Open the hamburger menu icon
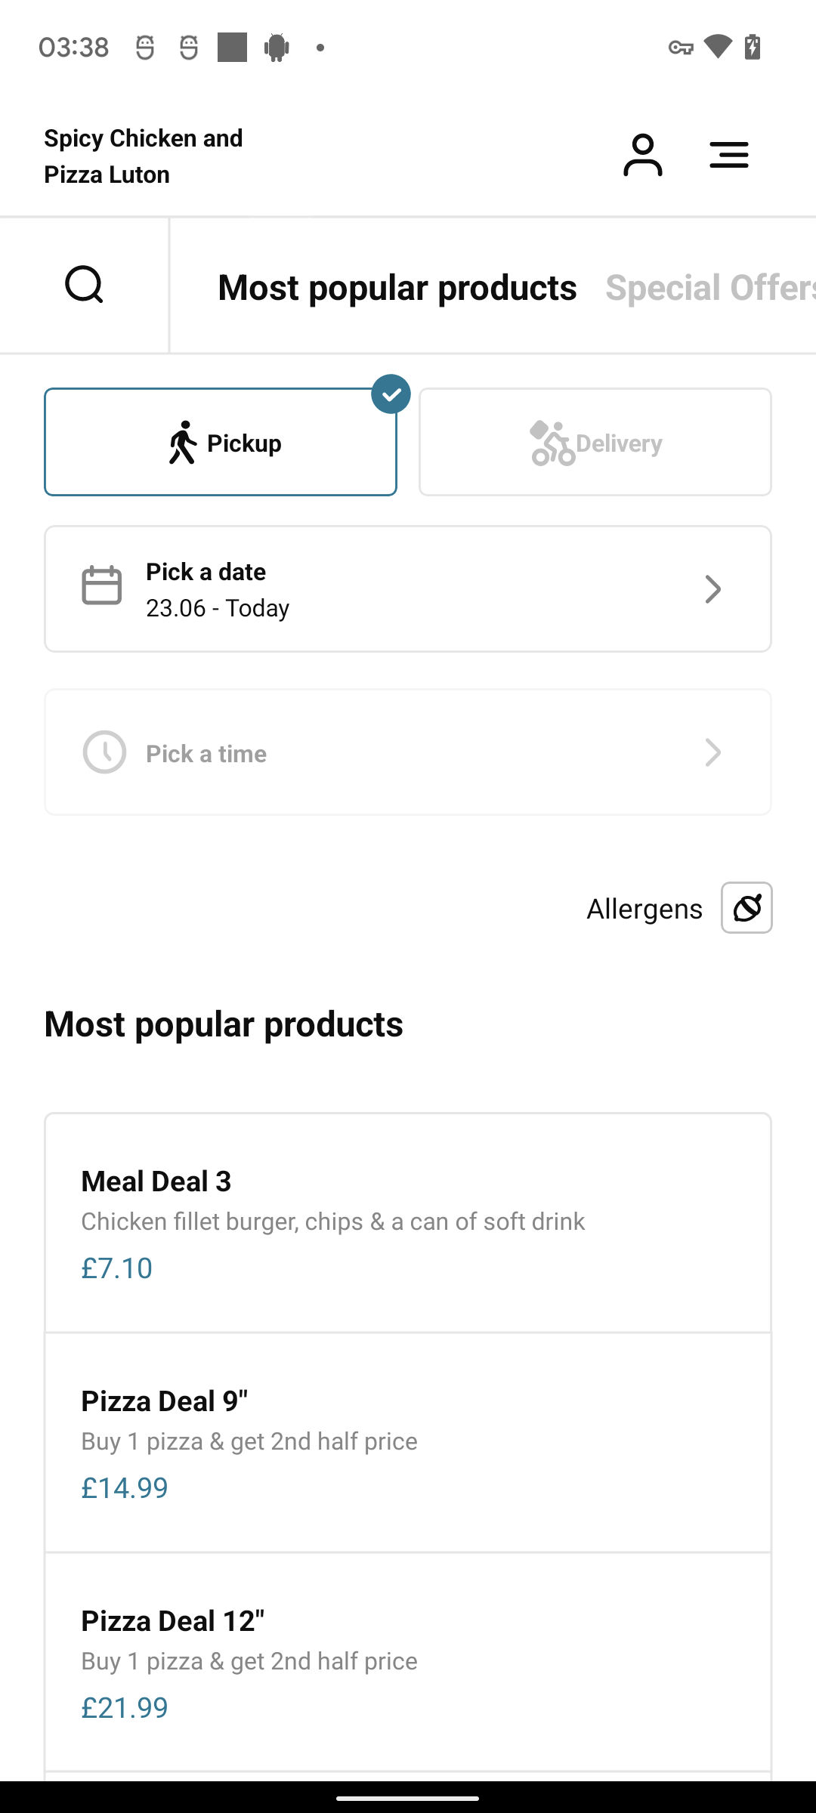Screen dimensions: 816x1813 pos(728,156)
